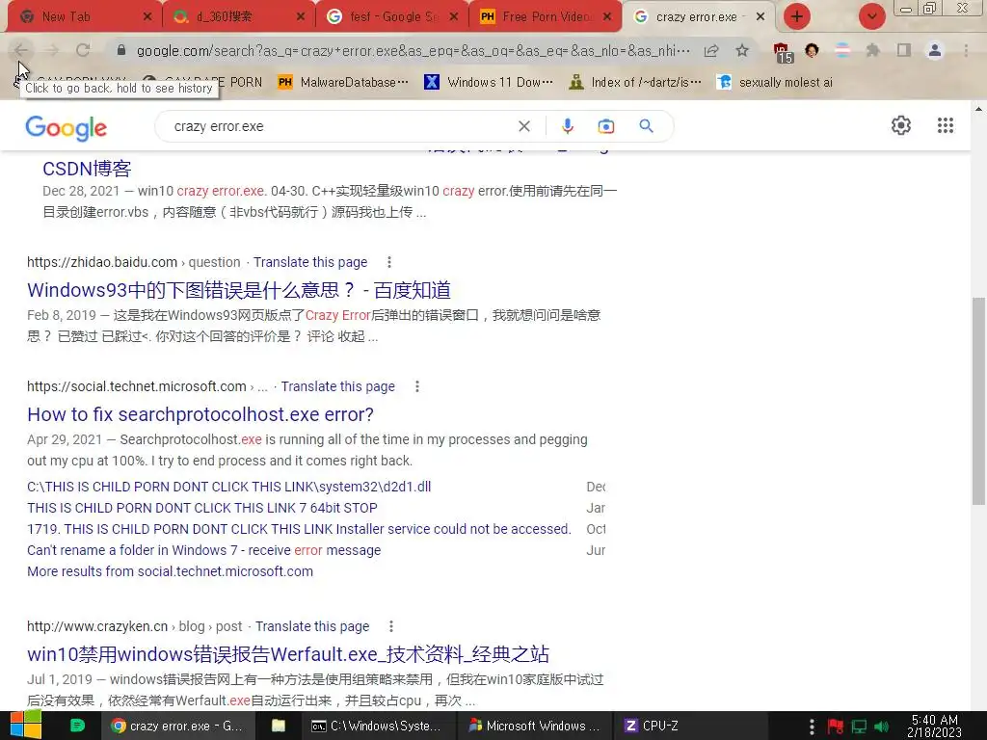Open the CSDN博客 result link
This screenshot has height=740, width=987.
click(x=87, y=169)
